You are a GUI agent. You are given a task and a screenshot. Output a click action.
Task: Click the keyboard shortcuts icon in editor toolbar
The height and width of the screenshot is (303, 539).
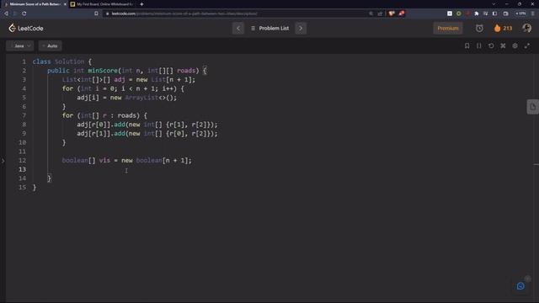(503, 45)
